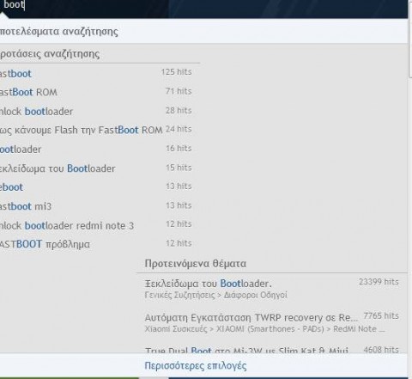
Task: Open the "Αυτόματη Εγκατάσταση TWRP recovery" topic
Action: pos(272,323)
